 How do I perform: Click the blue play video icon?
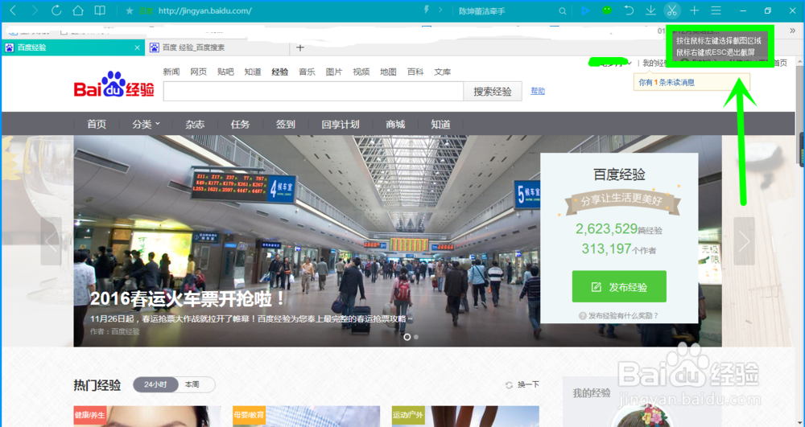coord(585,10)
